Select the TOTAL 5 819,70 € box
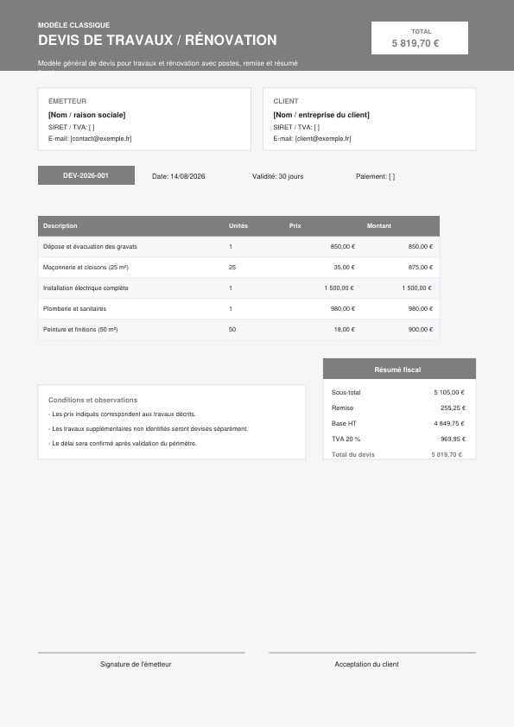Image resolution: width=514 pixels, height=727 pixels. coord(419,38)
